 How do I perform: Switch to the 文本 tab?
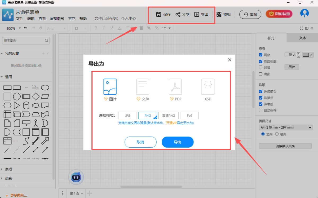[x=302, y=38]
